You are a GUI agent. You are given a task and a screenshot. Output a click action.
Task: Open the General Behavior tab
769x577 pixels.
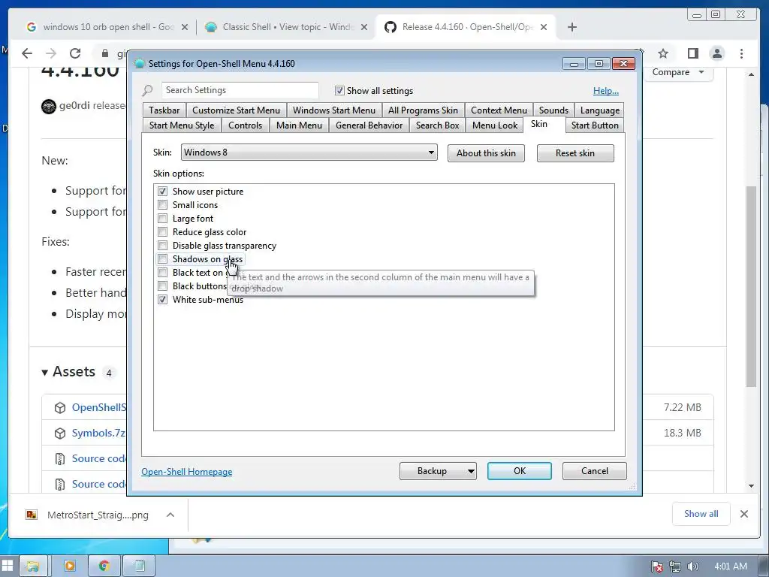pos(369,125)
